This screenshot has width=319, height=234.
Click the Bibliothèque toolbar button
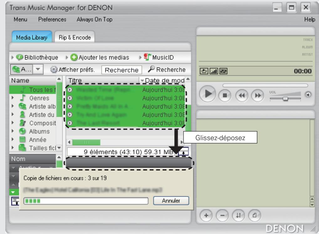37,58
